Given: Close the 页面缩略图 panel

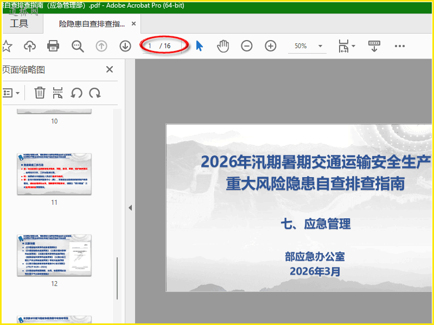Looking at the screenshot, I should [110, 69].
